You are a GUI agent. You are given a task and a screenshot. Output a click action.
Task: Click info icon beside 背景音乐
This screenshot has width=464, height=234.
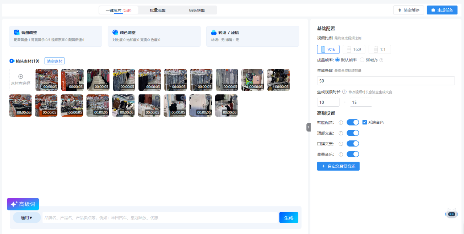tap(341, 154)
